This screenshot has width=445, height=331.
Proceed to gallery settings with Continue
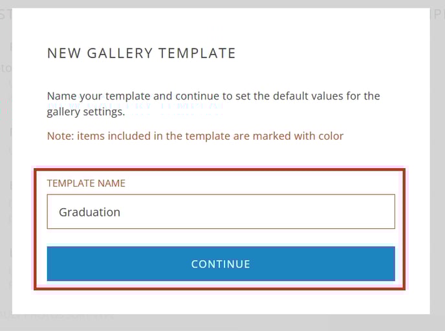(221, 264)
